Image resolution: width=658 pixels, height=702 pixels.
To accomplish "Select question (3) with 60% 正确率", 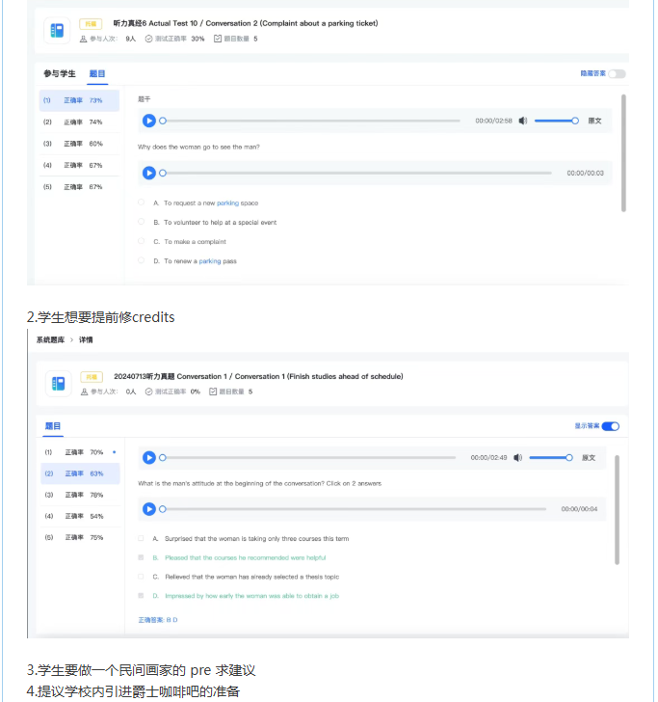I will point(79,144).
